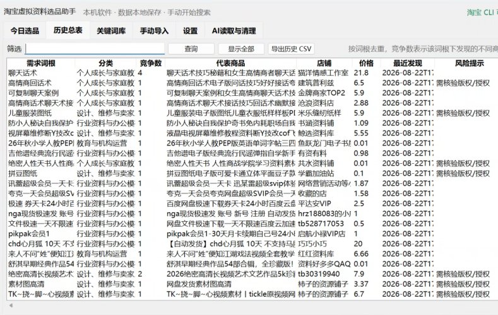This screenshot has height=315, width=498.
Task: Click the 吉他谱经典流行民谣 keyword cell
Action: pos(41,153)
